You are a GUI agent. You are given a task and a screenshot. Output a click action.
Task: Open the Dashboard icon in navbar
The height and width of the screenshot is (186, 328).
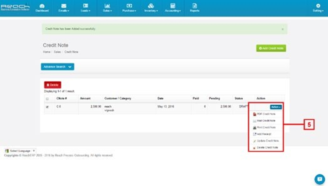pyautogui.click(x=42, y=8)
